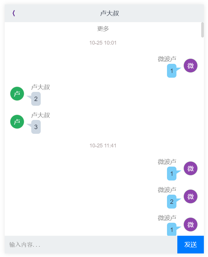Click the gray message bubble containing "2"
This screenshot has height=257, width=208.
click(36, 99)
